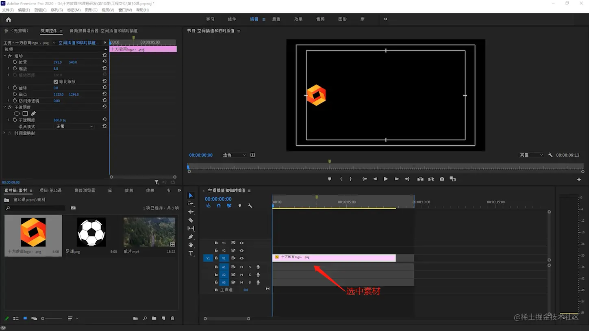Select the 足球.png thumbnail
Image resolution: width=589 pixels, height=331 pixels.
click(91, 232)
